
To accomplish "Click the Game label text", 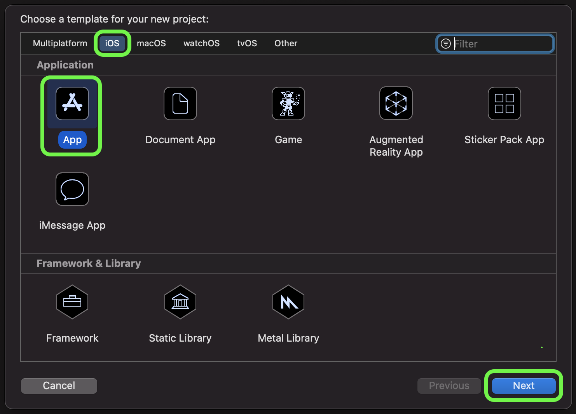I will click(x=288, y=140).
